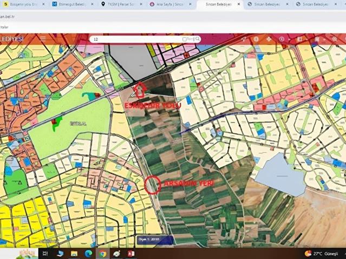
Task: Click the zoom-in magnifier tool
Action: 335,39
